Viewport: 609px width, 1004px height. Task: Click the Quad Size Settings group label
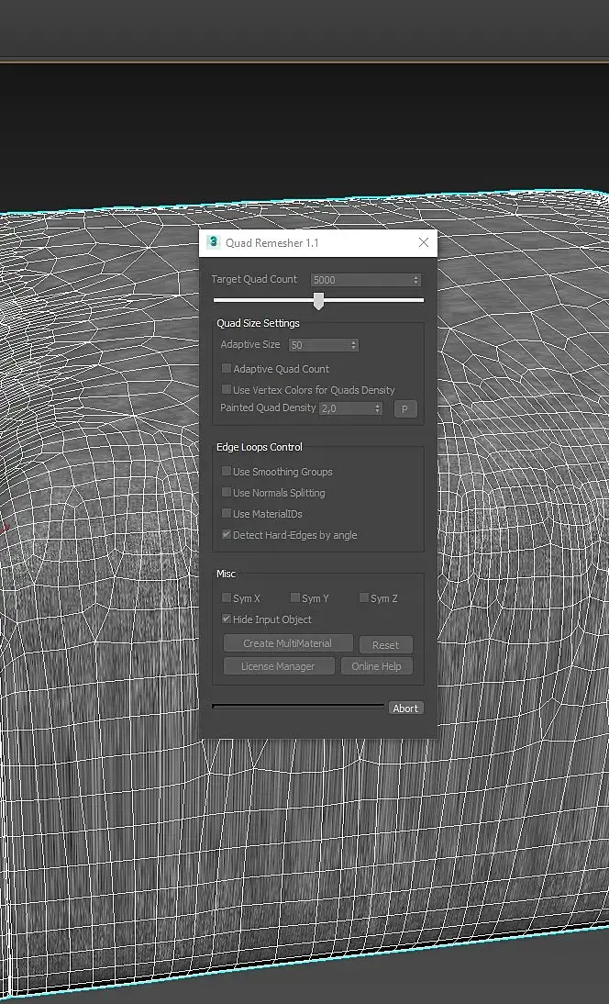point(258,323)
